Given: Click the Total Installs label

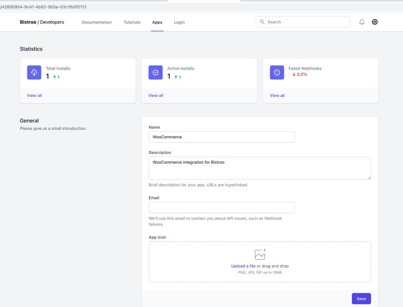Looking at the screenshot, I should [x=58, y=68].
